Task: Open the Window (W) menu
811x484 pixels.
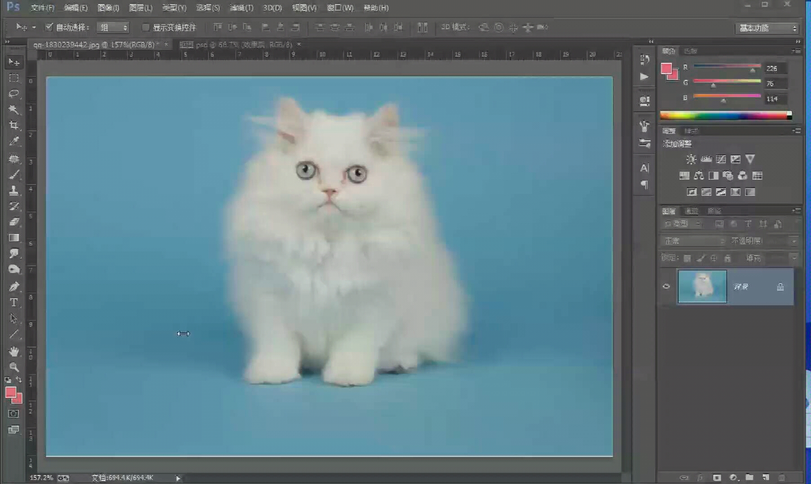Action: click(340, 8)
